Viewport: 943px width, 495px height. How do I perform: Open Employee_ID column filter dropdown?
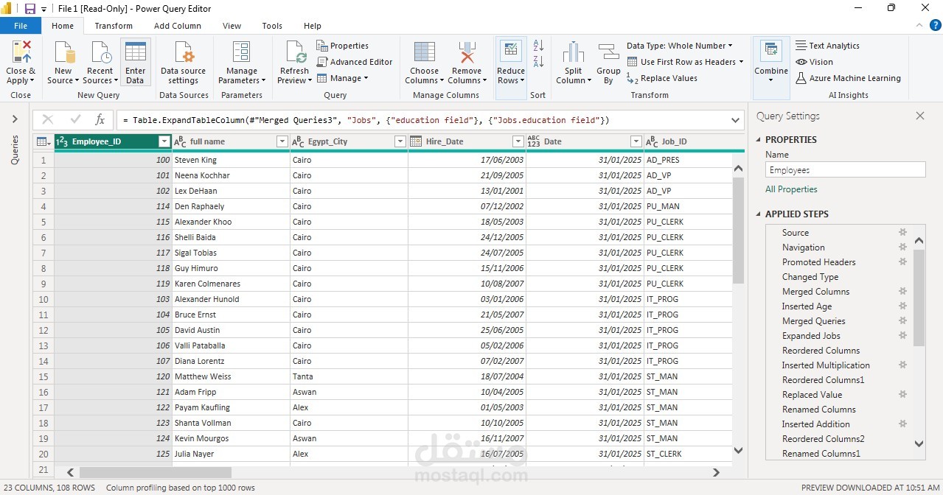tap(164, 141)
